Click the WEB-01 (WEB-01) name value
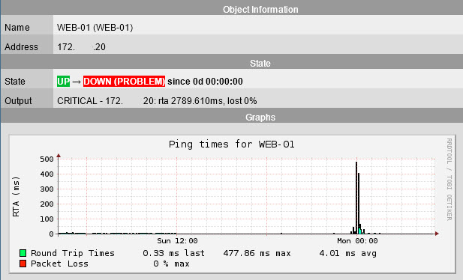 tap(95, 28)
